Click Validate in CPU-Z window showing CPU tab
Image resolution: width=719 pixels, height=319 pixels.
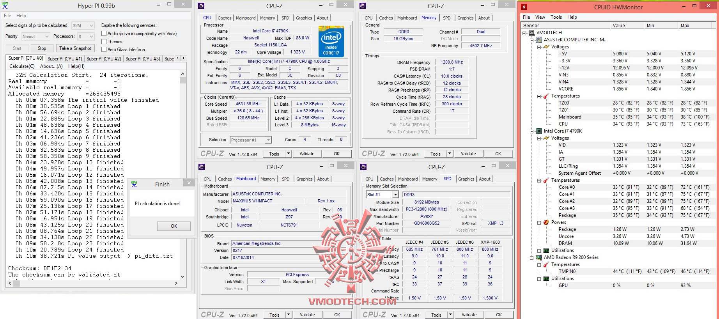[307, 154]
